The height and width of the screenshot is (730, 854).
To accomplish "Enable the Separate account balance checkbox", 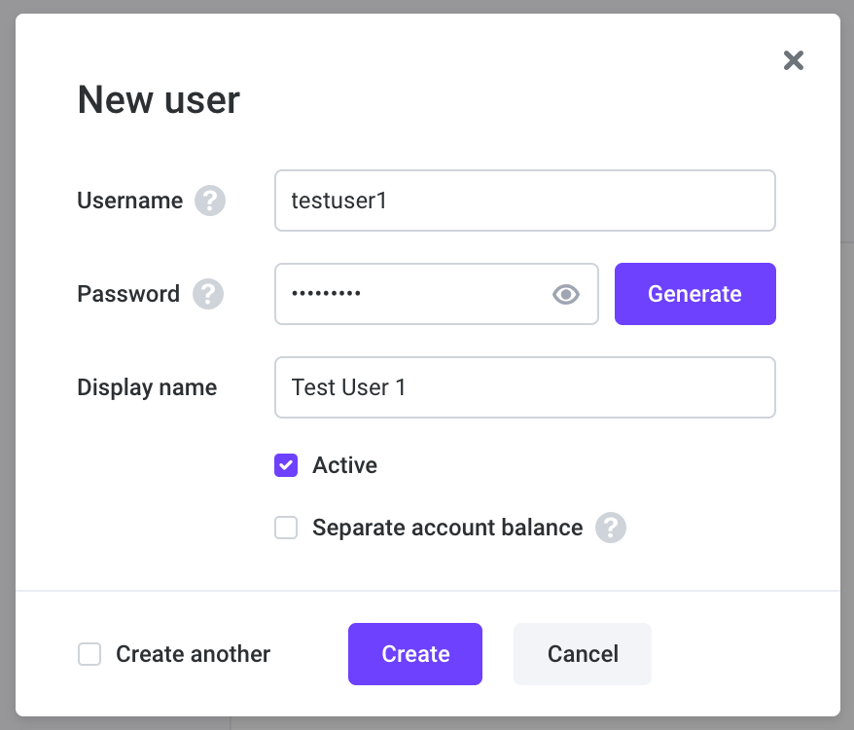I will tap(286, 528).
